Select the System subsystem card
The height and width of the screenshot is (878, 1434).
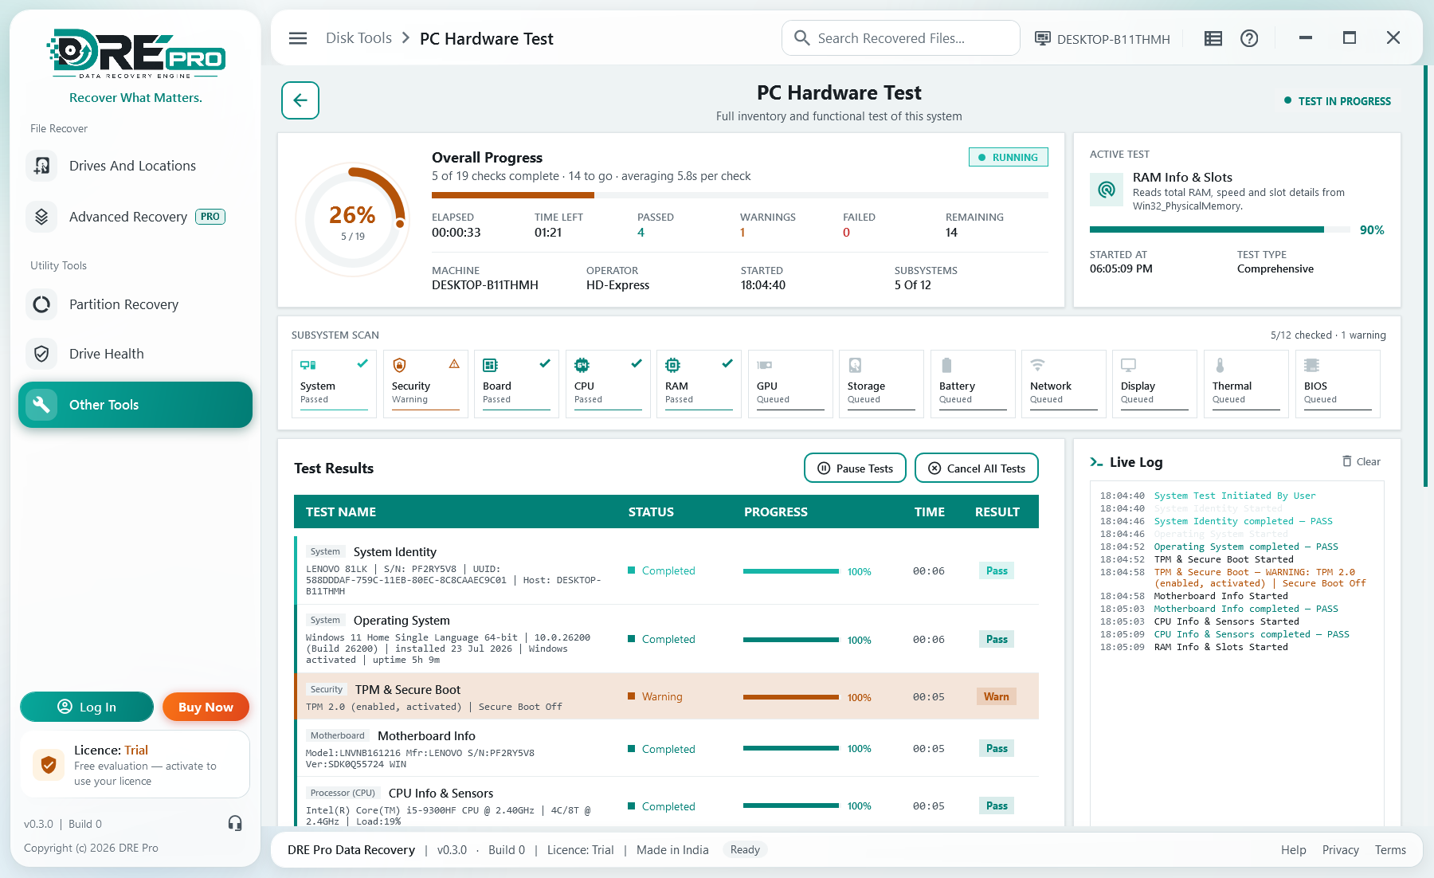(x=334, y=383)
